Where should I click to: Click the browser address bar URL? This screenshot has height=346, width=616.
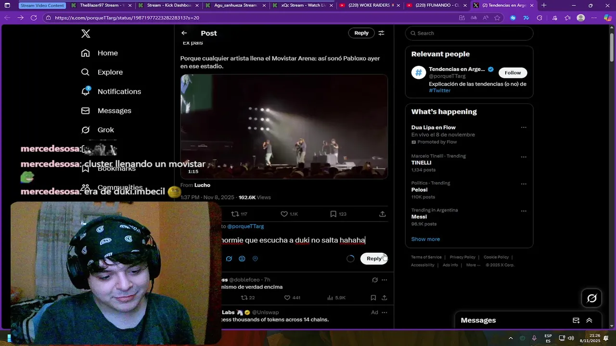click(127, 18)
